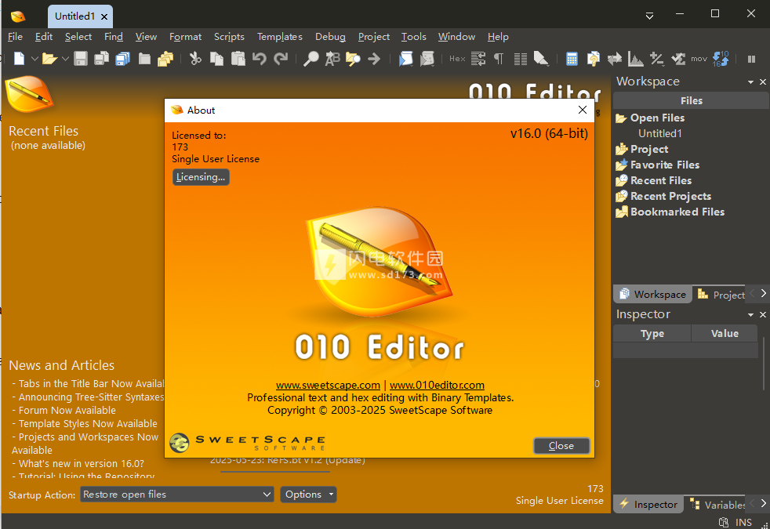Show more tabs right of Project tab
This screenshot has width=770, height=529.
[763, 293]
